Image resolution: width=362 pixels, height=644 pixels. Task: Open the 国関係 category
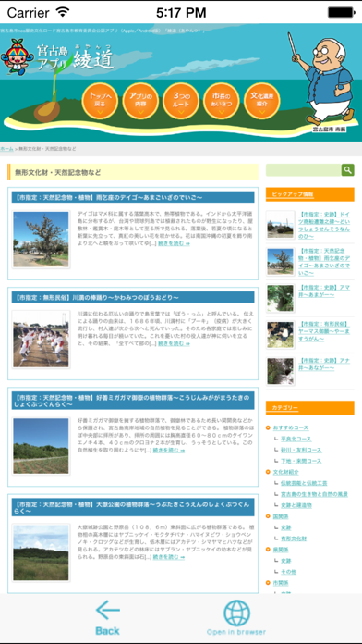(x=281, y=516)
